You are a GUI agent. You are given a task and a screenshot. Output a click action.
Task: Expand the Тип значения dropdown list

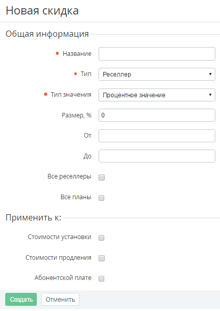pyautogui.click(x=157, y=95)
